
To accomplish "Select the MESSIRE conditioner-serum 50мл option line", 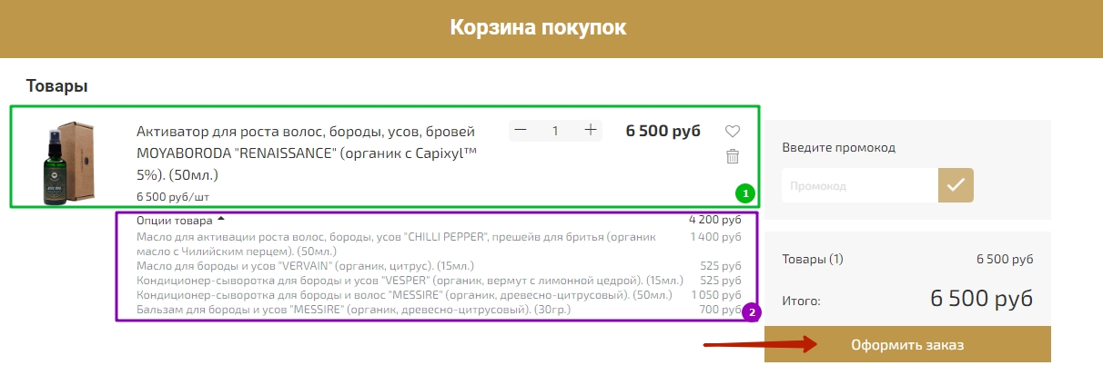I will coord(404,295).
